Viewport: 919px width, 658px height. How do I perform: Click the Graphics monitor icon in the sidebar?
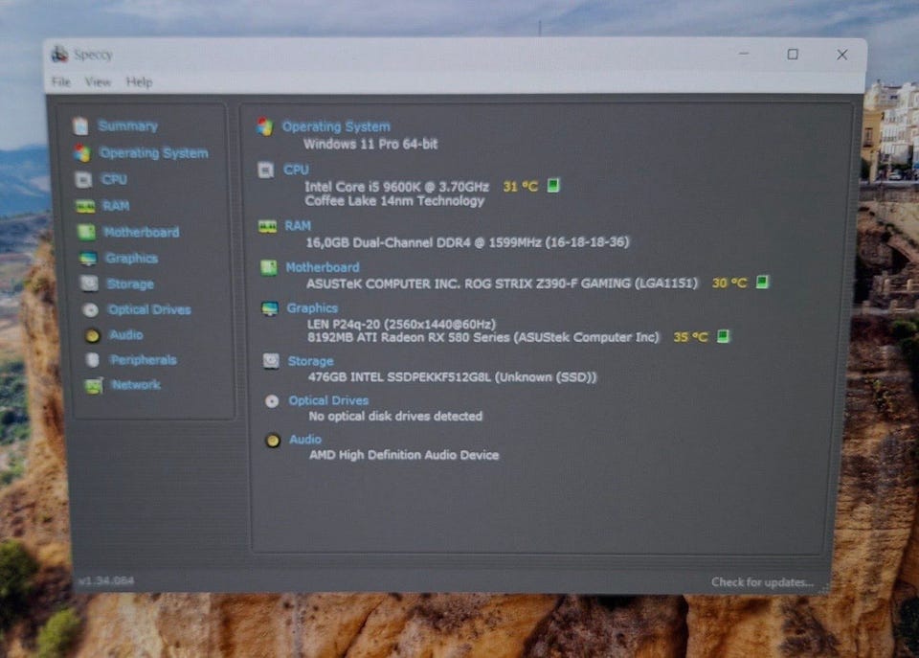[88, 258]
